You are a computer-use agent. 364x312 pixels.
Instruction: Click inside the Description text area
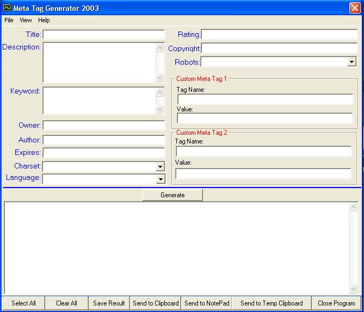(x=98, y=63)
